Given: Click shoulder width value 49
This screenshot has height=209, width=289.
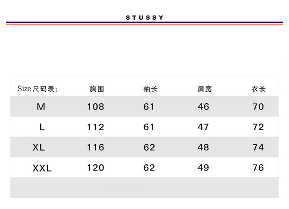Looking at the screenshot, I should pos(203,168).
